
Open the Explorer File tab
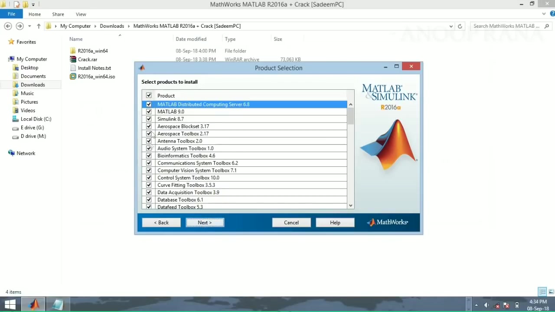pos(11,14)
